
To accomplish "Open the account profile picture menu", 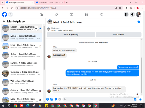I will pos(138,14).
